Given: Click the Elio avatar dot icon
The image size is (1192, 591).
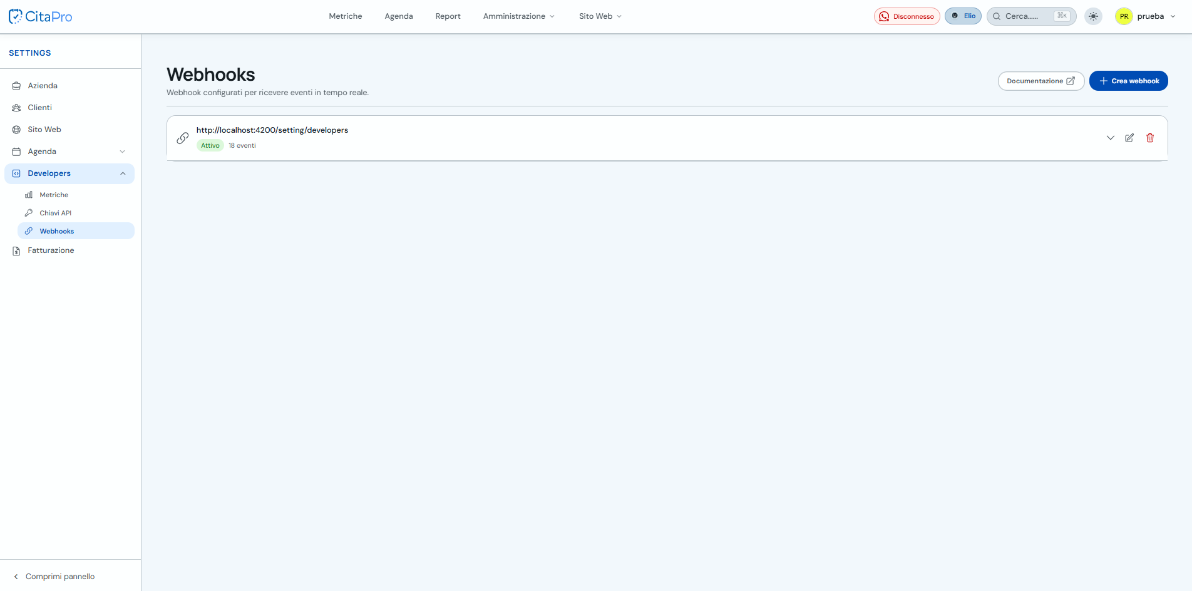Looking at the screenshot, I should [x=955, y=16].
